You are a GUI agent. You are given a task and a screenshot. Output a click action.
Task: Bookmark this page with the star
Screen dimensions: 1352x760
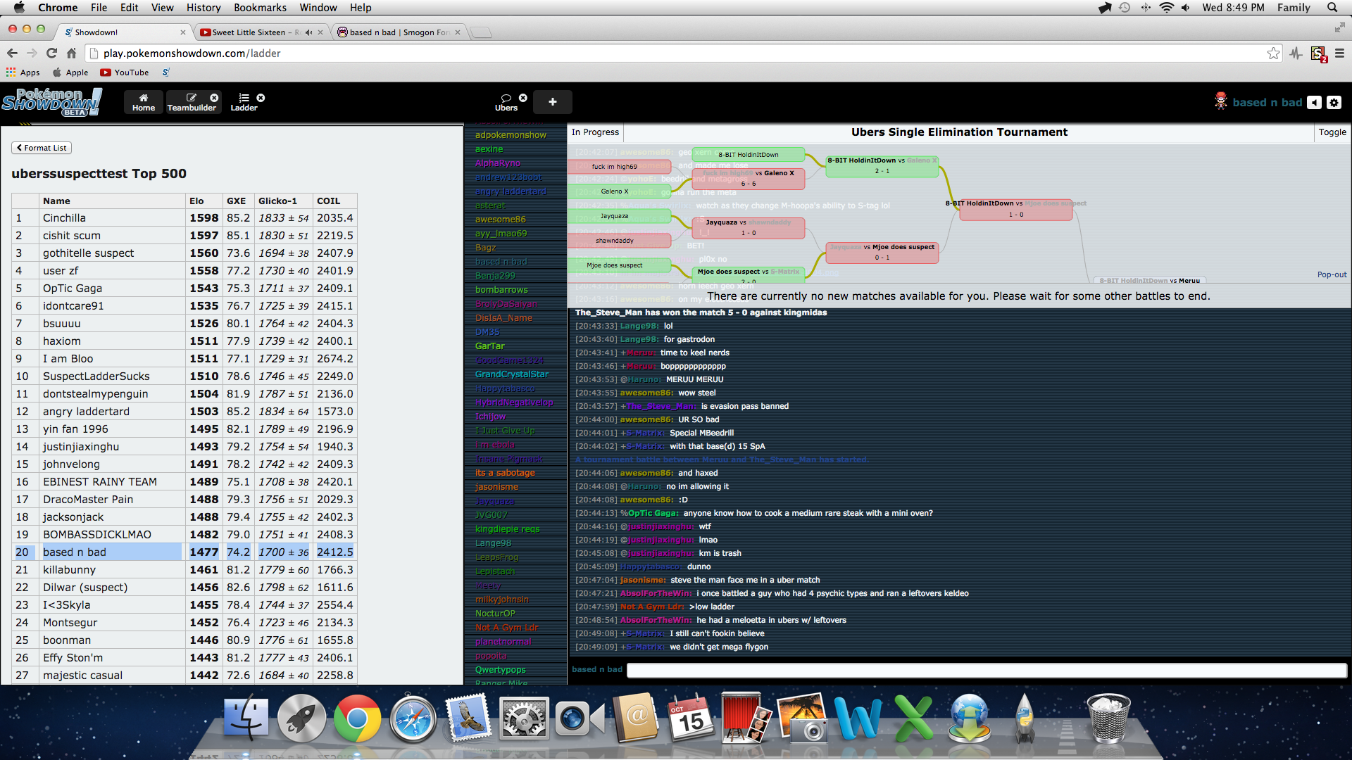1273,53
